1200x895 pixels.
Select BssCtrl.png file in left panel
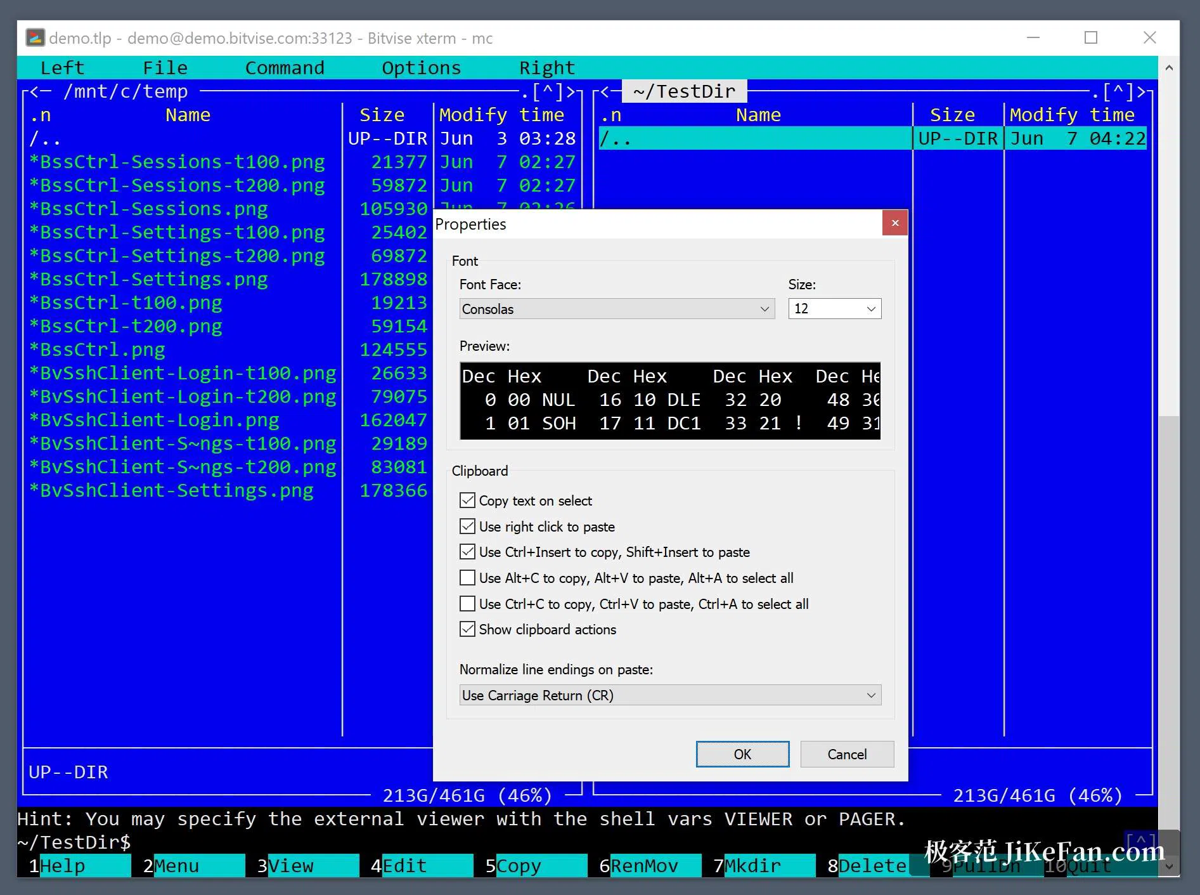97,350
